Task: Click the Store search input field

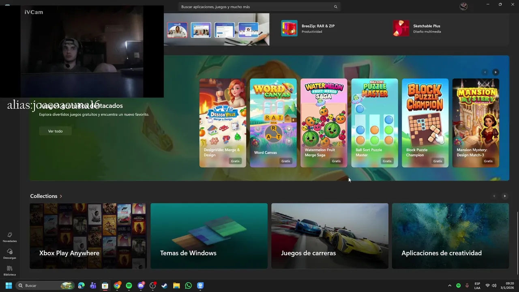Action: click(259, 6)
